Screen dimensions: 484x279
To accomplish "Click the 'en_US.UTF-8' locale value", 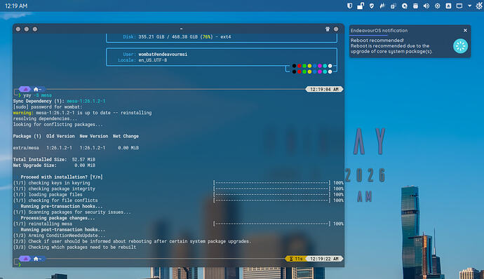I will click(152, 60).
